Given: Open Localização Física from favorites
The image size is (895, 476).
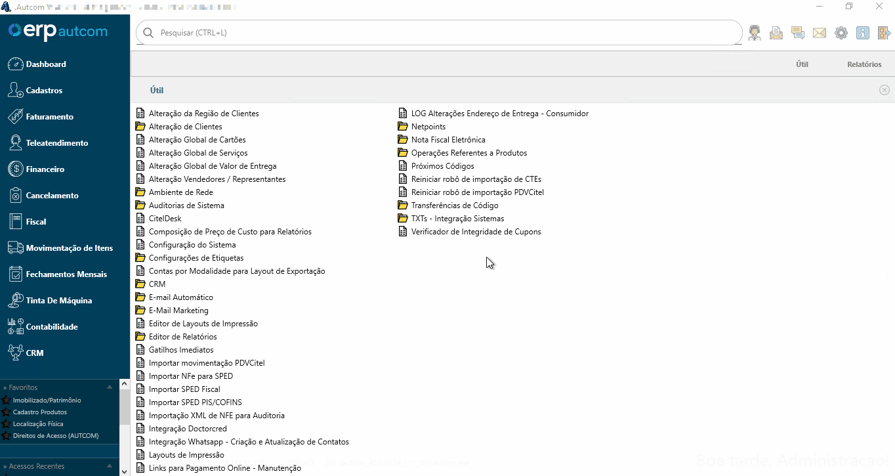Looking at the screenshot, I should coord(38,423).
